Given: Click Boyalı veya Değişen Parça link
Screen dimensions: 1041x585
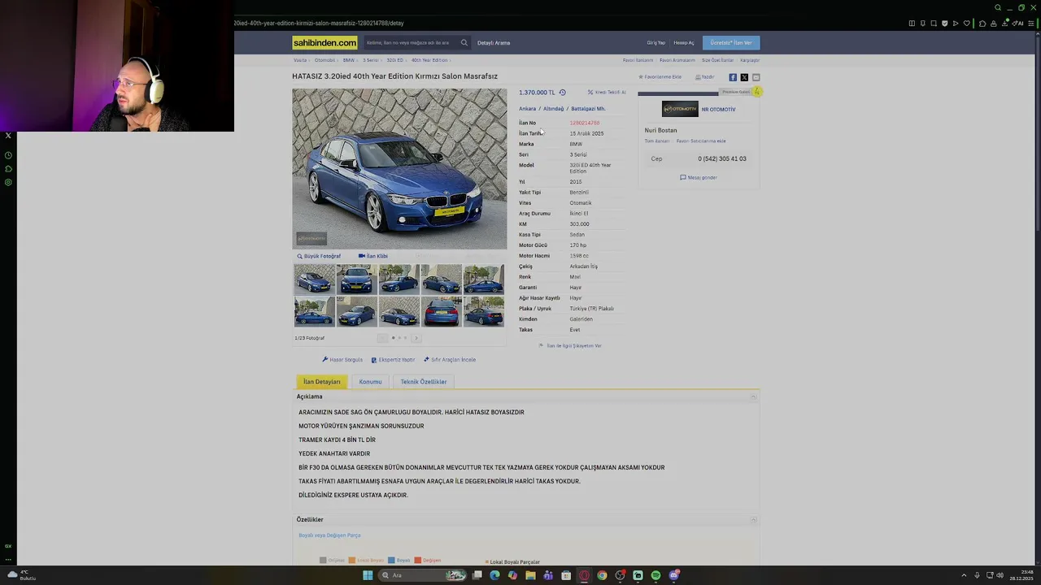Looking at the screenshot, I should pyautogui.click(x=329, y=535).
